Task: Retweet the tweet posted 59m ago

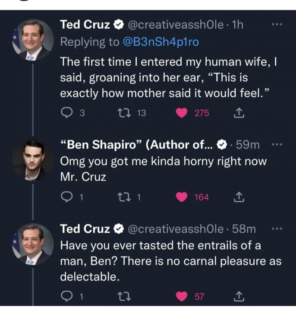Action: coord(121,197)
